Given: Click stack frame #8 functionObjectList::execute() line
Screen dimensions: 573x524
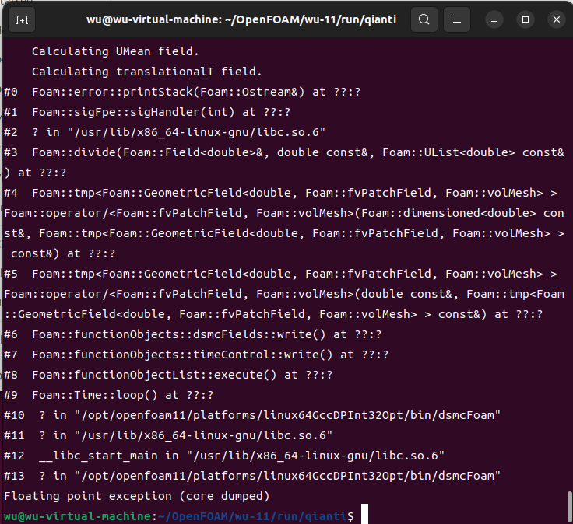Looking at the screenshot, I should point(168,375).
